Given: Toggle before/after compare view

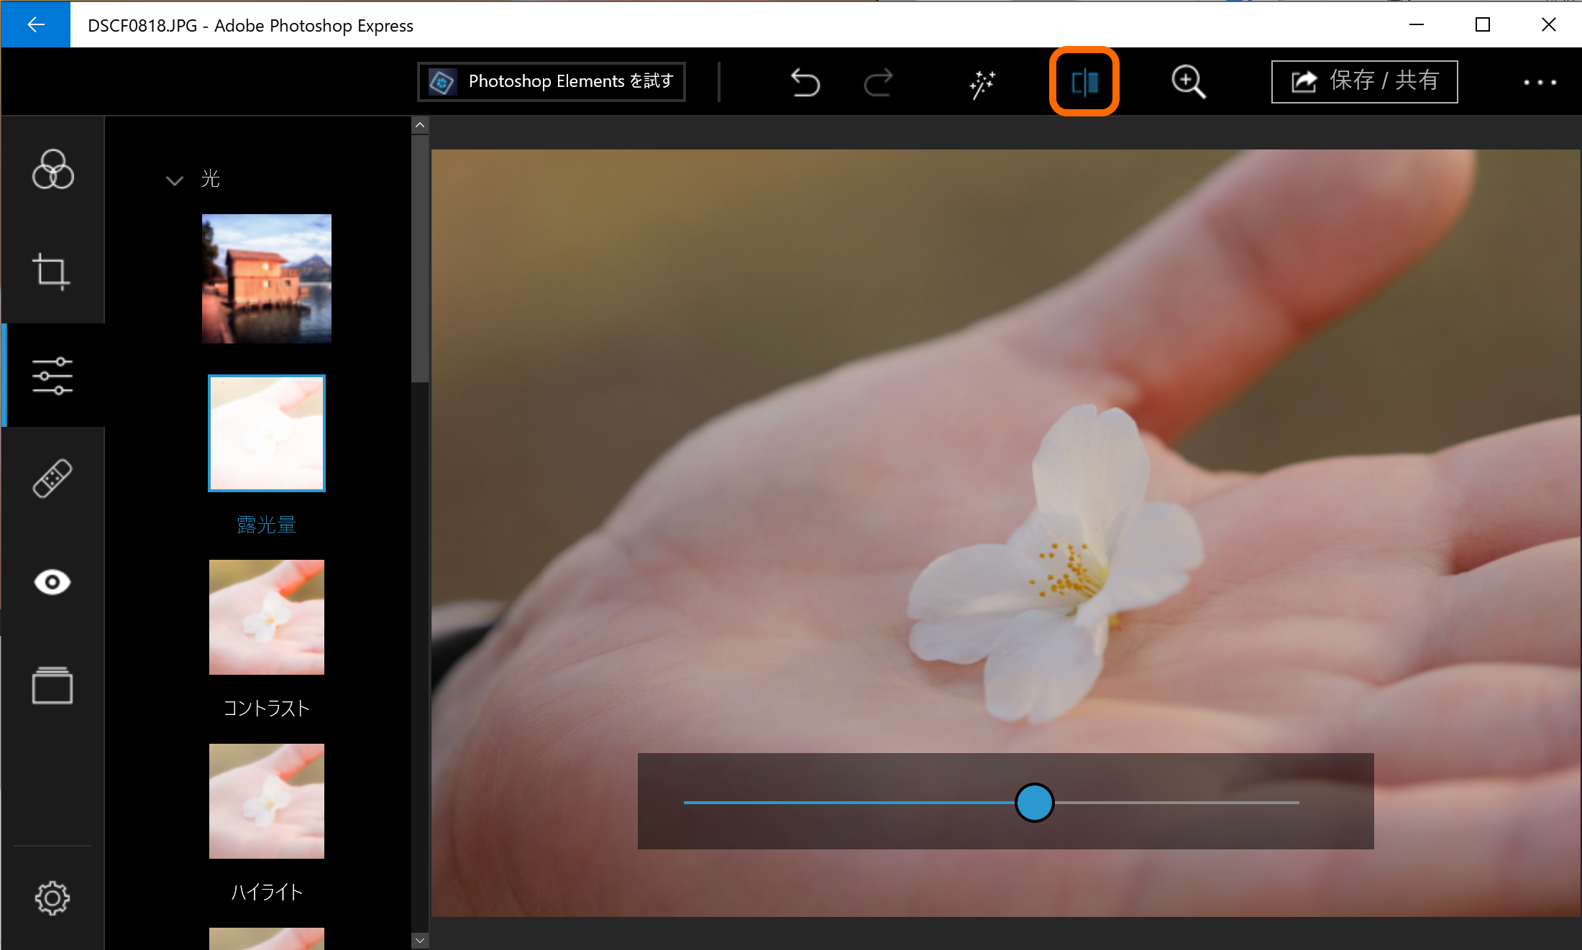Looking at the screenshot, I should coord(1084,82).
